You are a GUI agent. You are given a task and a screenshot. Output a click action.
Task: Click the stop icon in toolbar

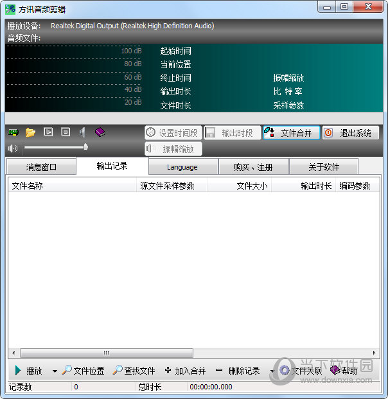[x=66, y=132]
